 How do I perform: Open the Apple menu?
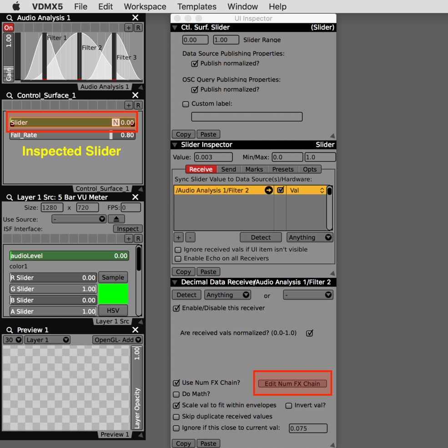click(16, 6)
